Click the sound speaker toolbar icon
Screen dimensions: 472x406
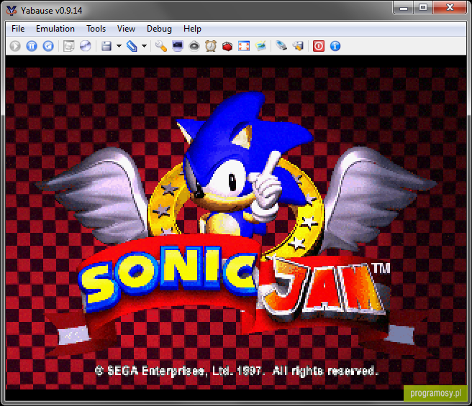coord(194,46)
